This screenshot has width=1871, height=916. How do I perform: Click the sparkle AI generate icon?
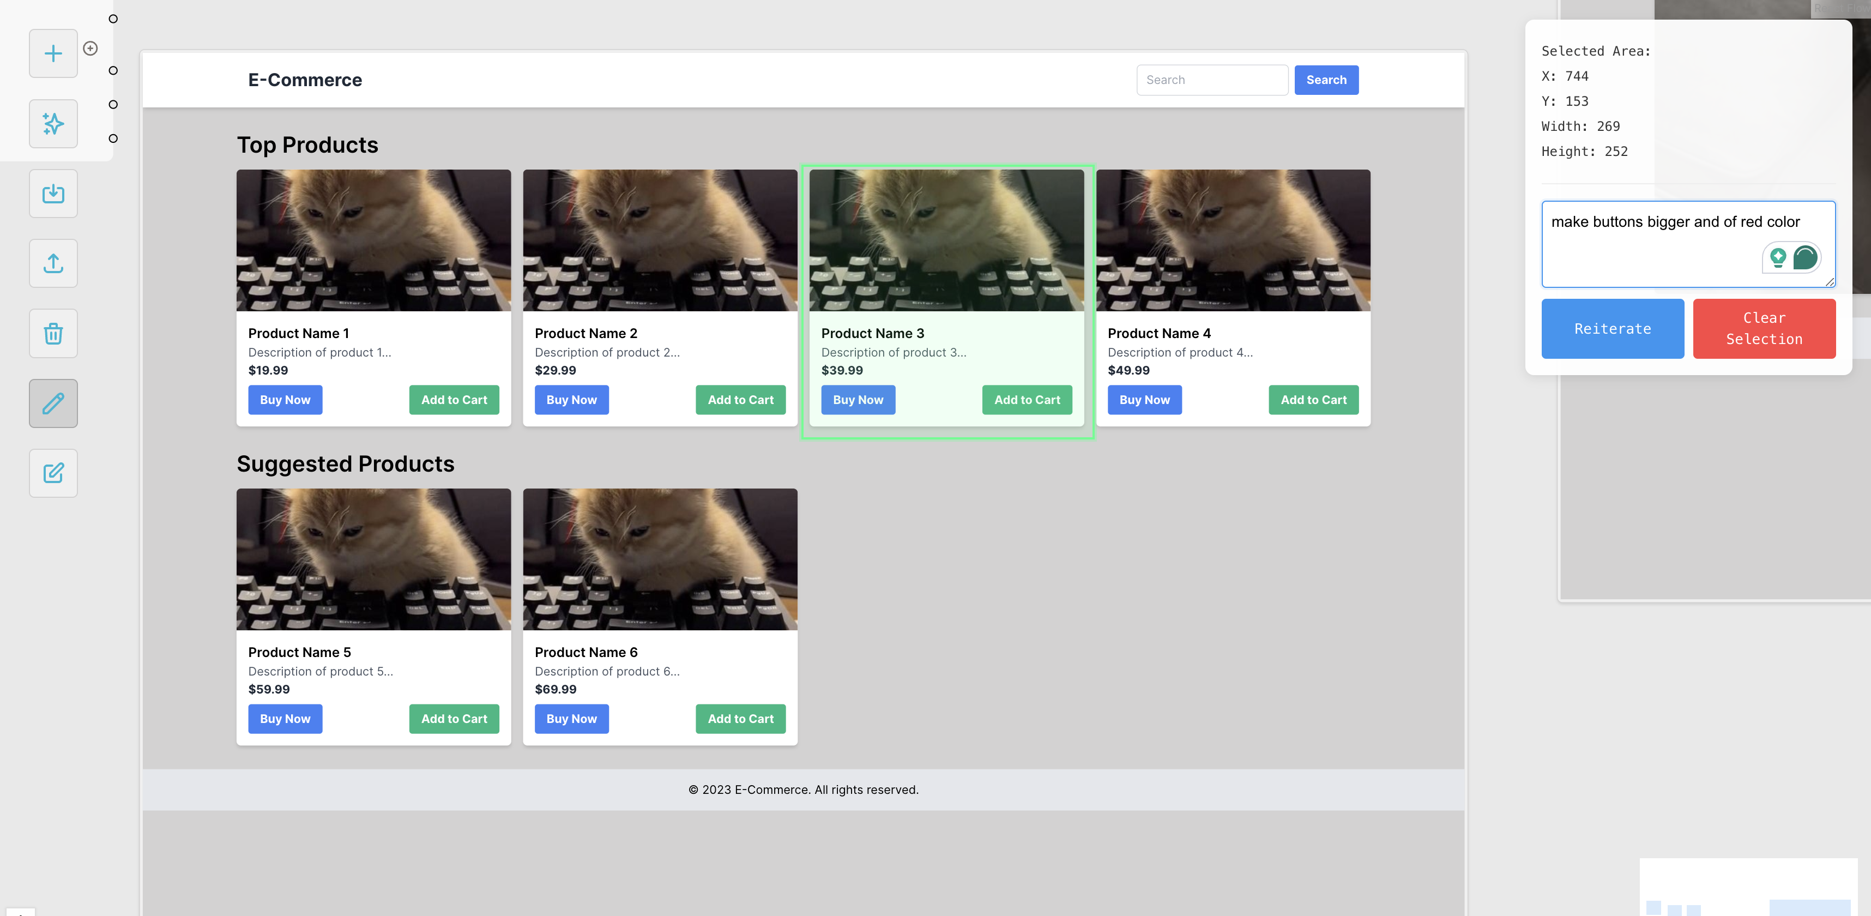(x=53, y=123)
